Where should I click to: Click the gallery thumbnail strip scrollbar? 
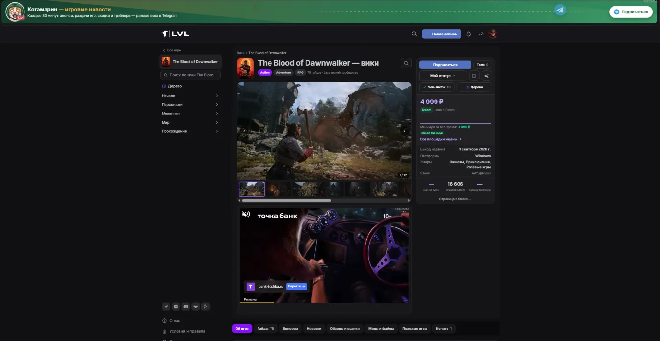(285, 200)
